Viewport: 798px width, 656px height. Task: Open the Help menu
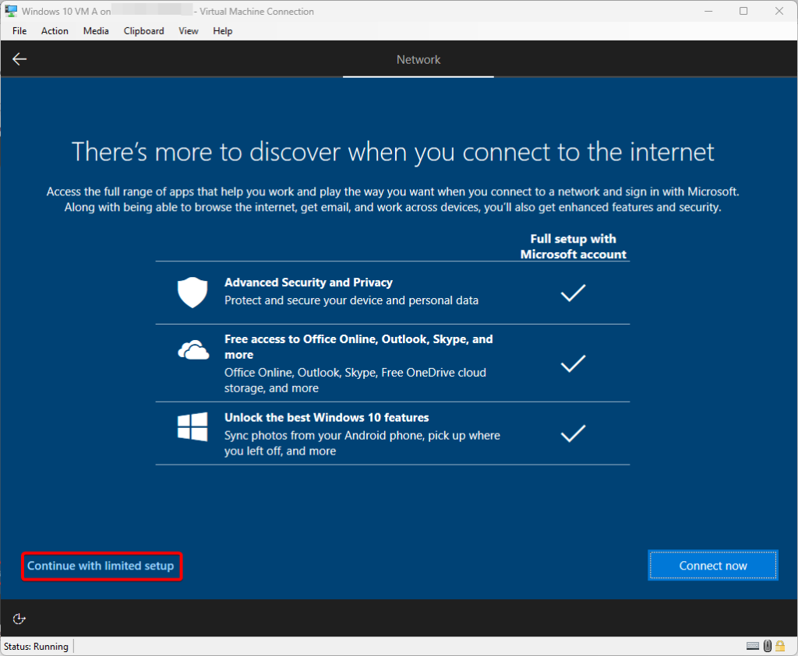click(x=222, y=31)
